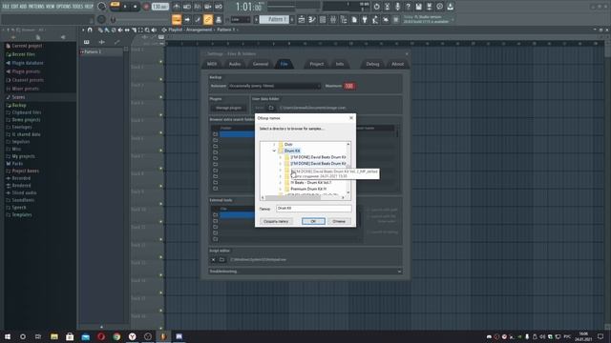Clear script editor path with X icon

pos(213,259)
